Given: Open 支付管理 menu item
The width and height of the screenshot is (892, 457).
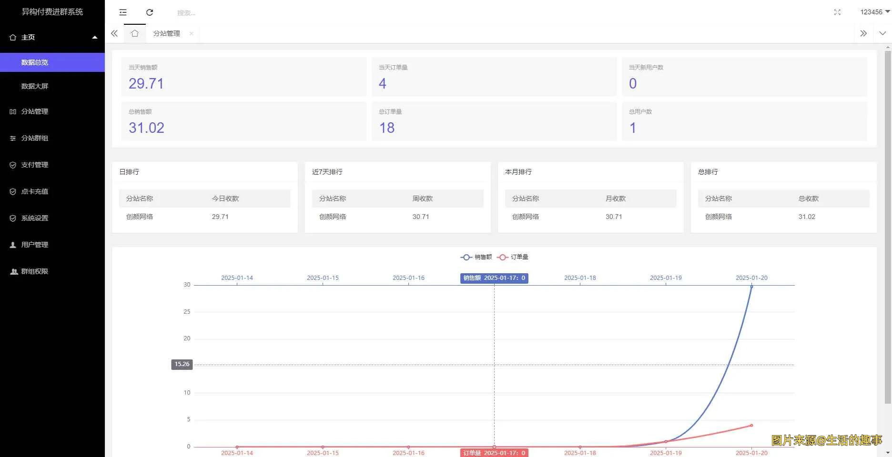Looking at the screenshot, I should pyautogui.click(x=34, y=165).
